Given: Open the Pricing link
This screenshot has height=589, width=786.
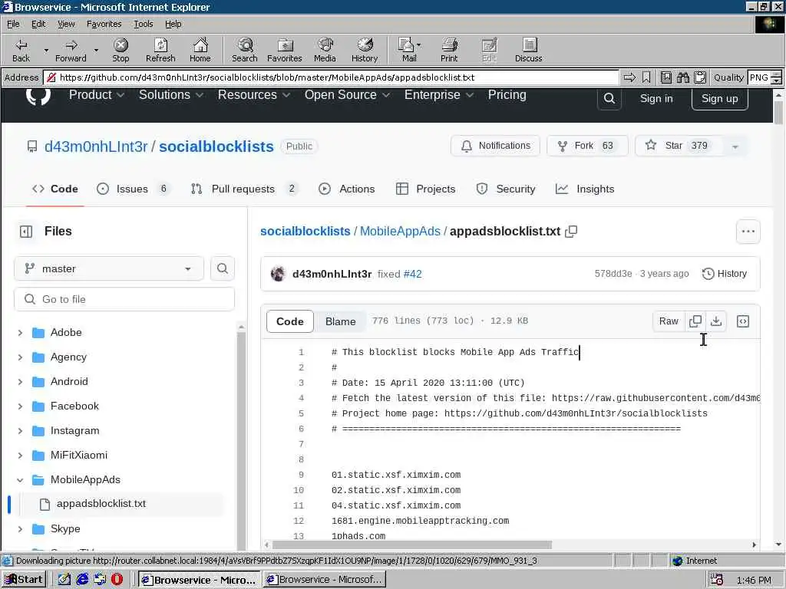Looking at the screenshot, I should pyautogui.click(x=507, y=94).
